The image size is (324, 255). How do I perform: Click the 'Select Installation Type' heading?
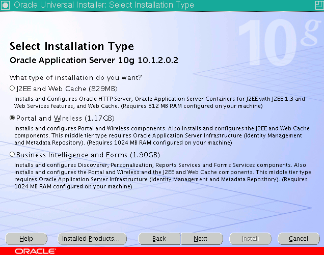pos(72,46)
